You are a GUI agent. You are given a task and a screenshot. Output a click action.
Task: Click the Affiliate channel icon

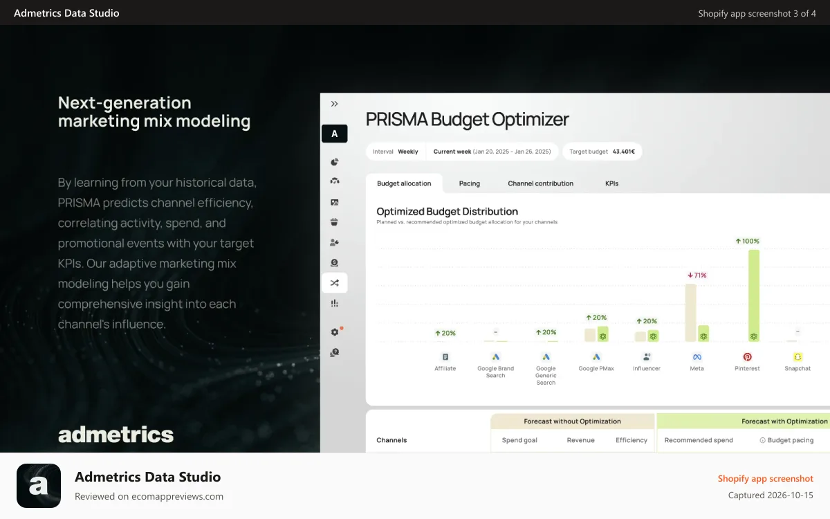[x=445, y=357]
